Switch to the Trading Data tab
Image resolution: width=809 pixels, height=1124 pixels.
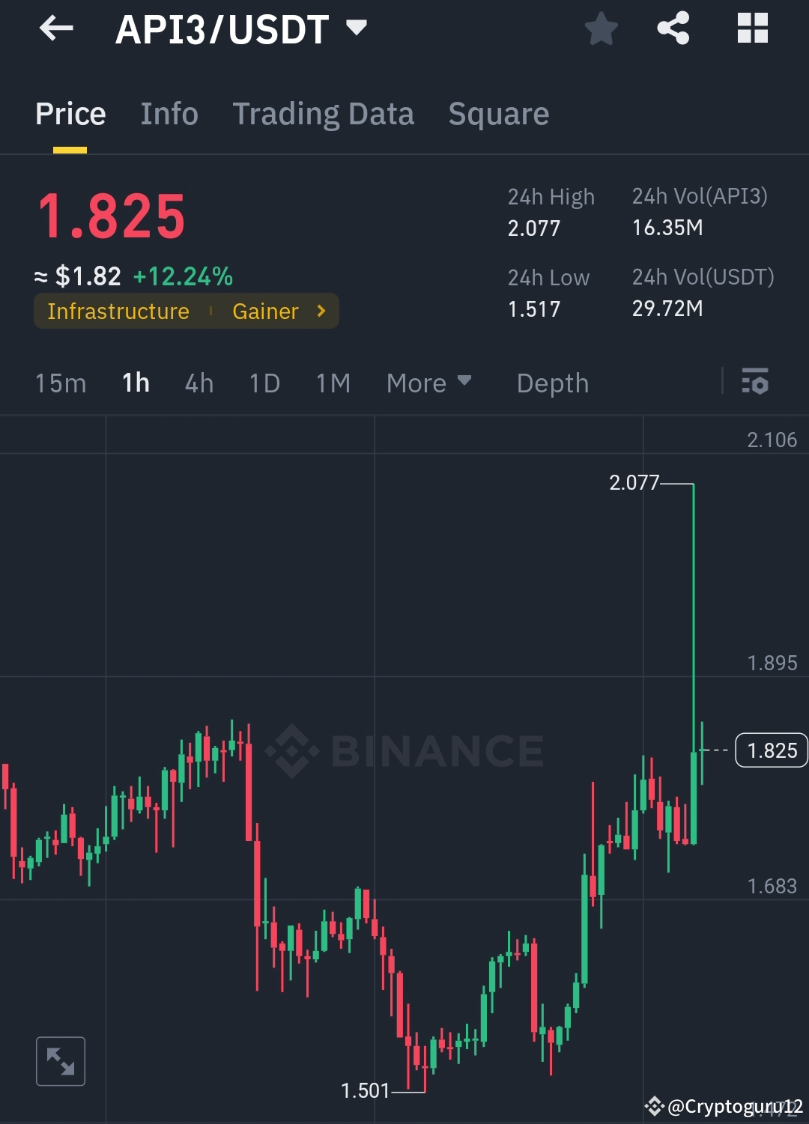tap(324, 113)
